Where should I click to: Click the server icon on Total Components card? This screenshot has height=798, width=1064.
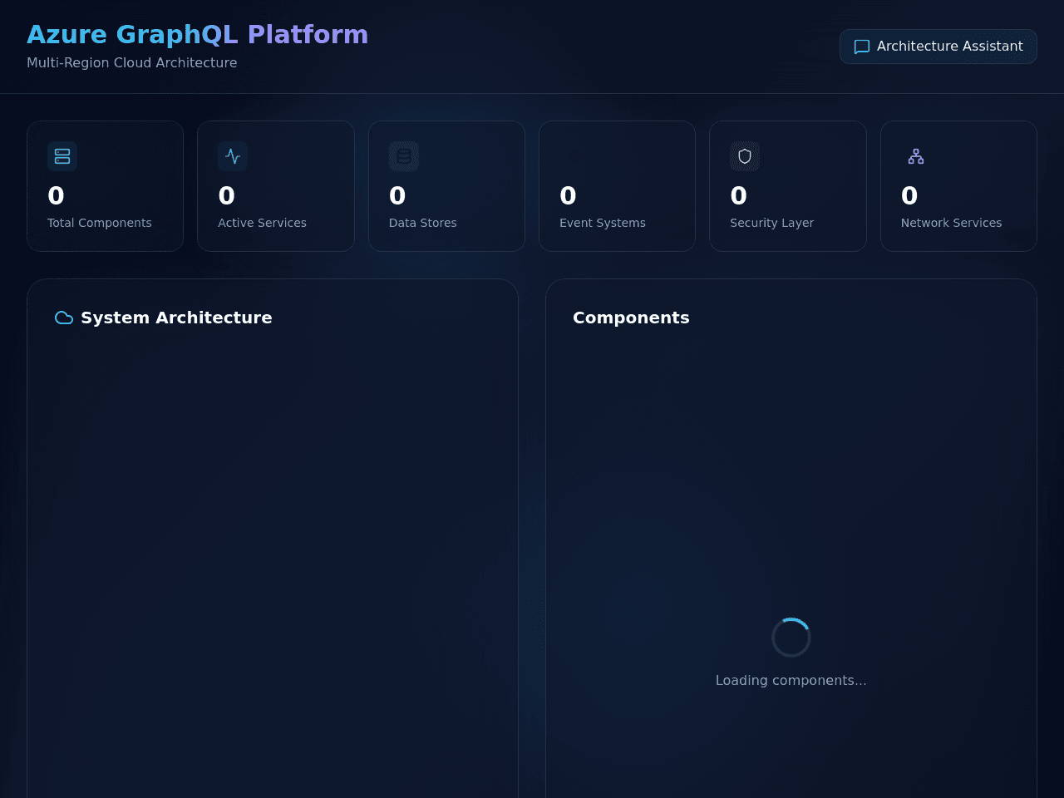pos(62,156)
